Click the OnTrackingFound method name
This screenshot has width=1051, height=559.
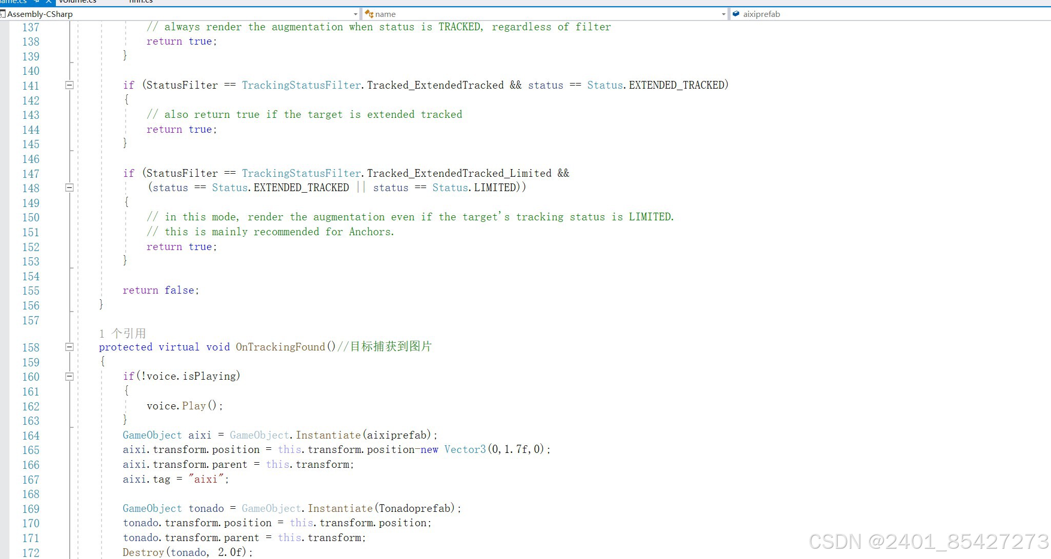(x=280, y=347)
